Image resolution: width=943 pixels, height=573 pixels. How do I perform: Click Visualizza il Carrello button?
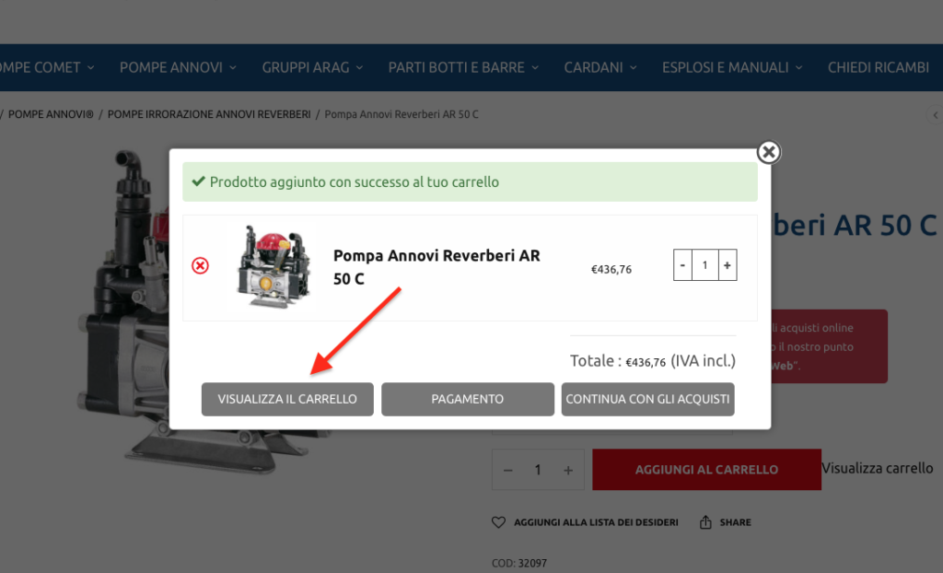[287, 399]
